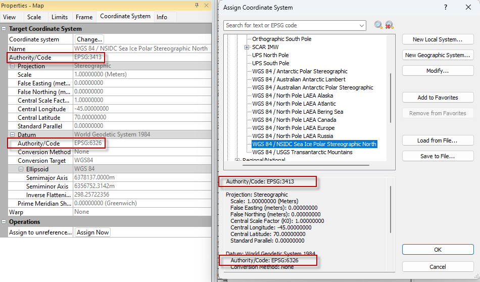Close the Properties - Map panel
Image resolution: width=480 pixels, height=282 pixels.
point(206,6)
